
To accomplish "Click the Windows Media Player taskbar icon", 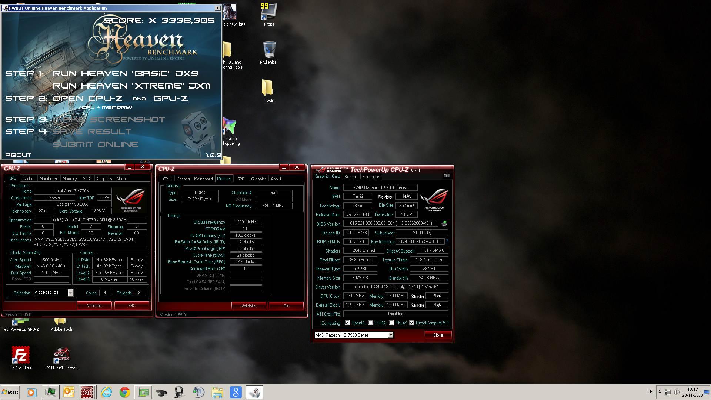I will point(31,392).
